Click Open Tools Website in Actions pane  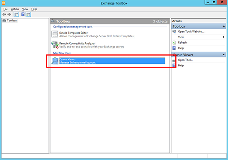(191, 31)
